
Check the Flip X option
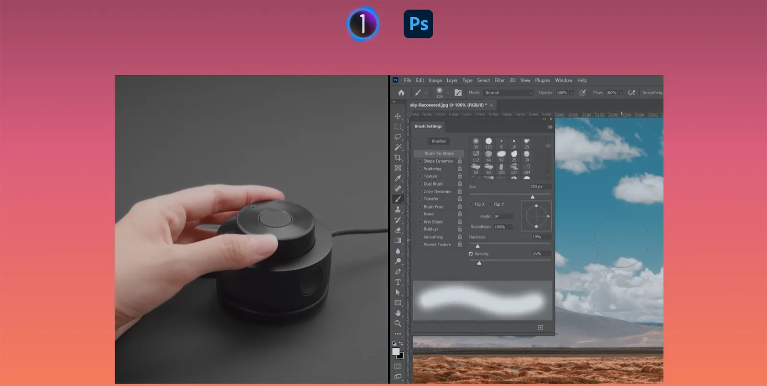pos(471,204)
